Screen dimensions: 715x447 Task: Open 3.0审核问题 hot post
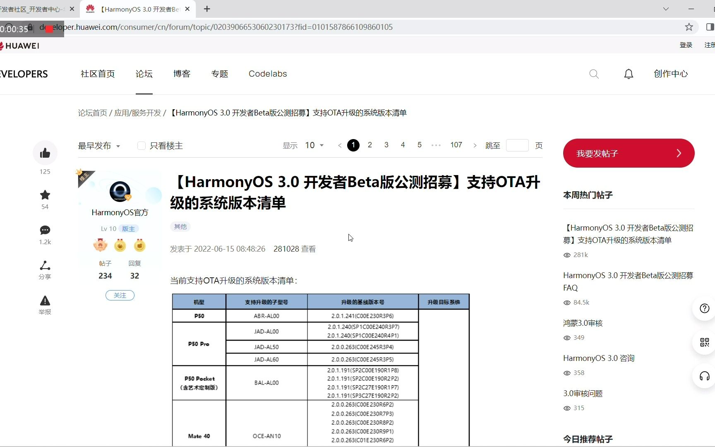tap(583, 393)
